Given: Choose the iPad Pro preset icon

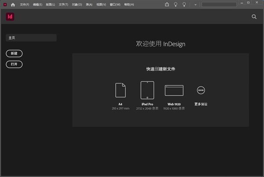Looking at the screenshot, I should click(x=147, y=90).
